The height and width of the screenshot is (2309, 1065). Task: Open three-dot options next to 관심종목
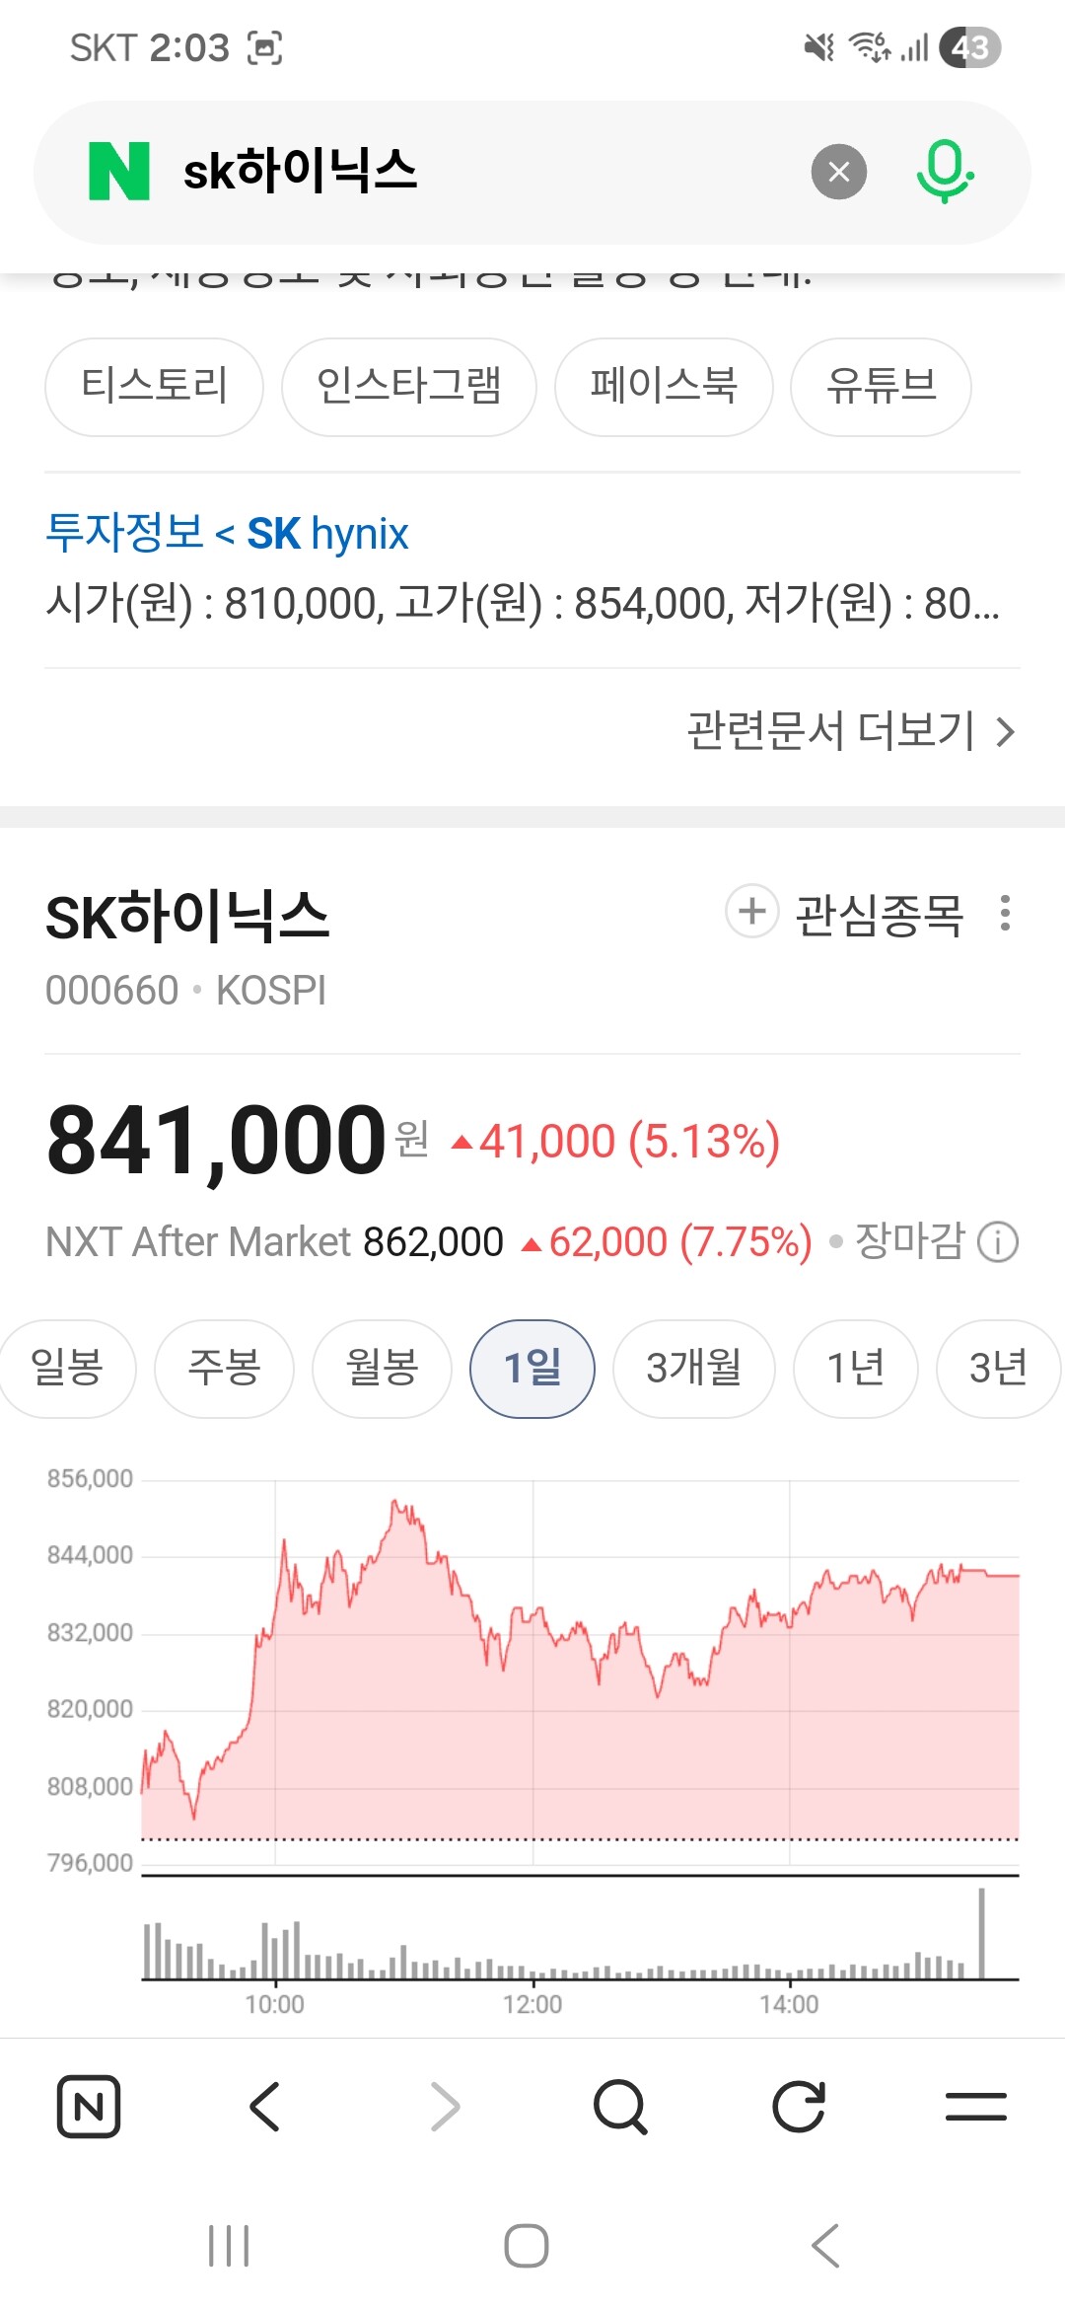(1005, 913)
